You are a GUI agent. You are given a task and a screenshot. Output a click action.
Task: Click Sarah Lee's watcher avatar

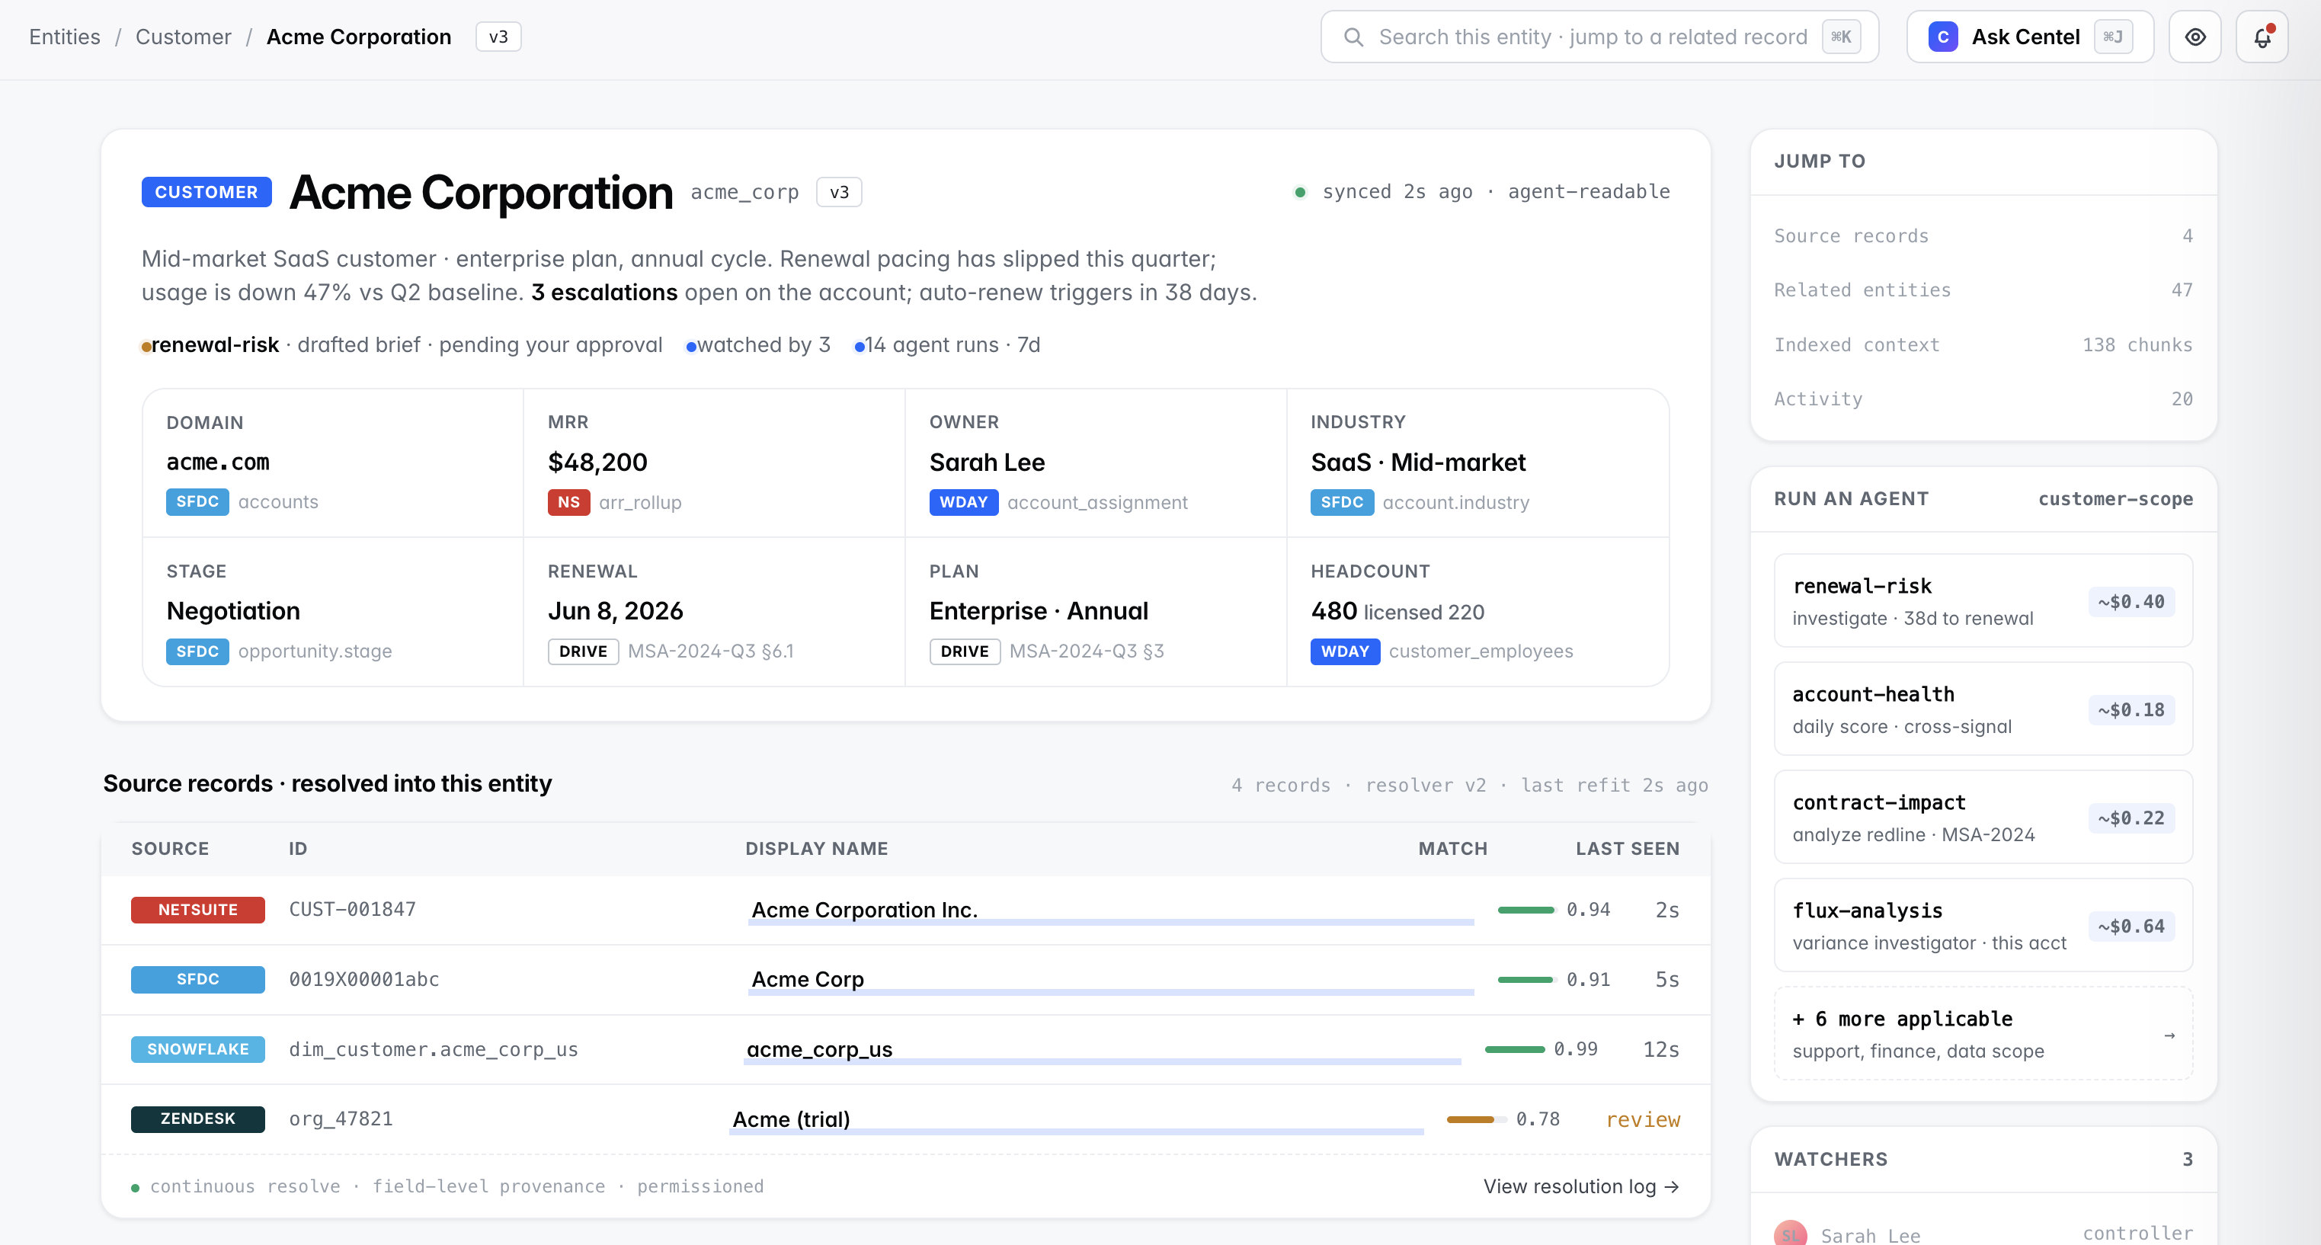(1791, 1234)
